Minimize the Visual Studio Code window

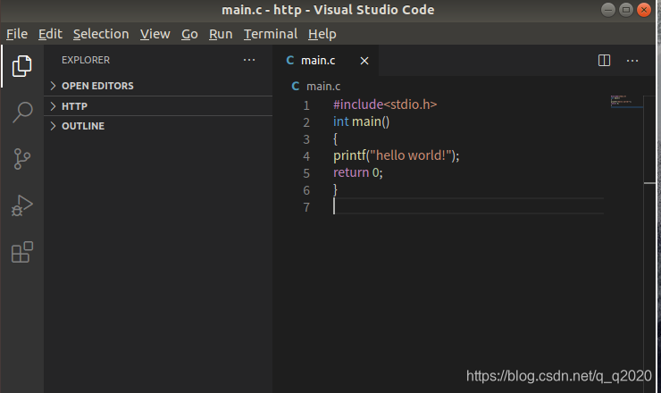pos(608,10)
